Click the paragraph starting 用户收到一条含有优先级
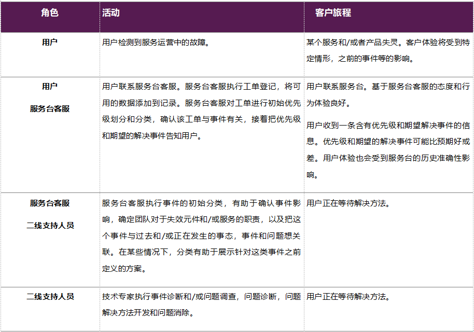The height and width of the screenshot is (332, 474). (x=388, y=150)
